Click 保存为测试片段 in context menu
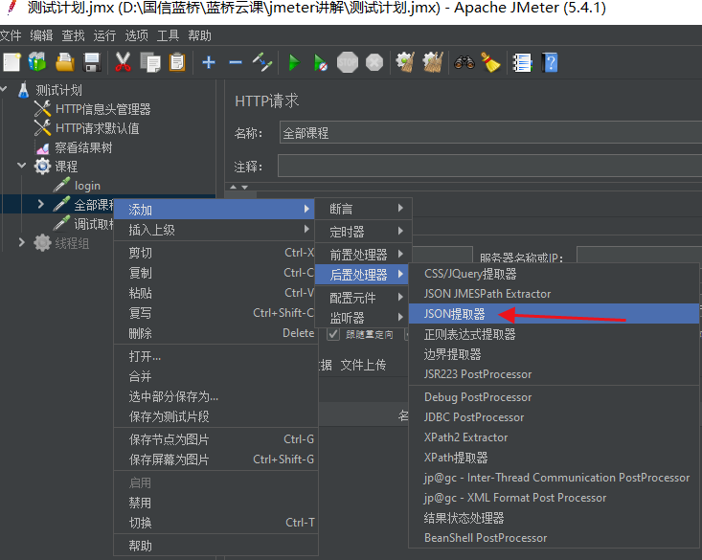This screenshot has height=560, width=702. 215,416
